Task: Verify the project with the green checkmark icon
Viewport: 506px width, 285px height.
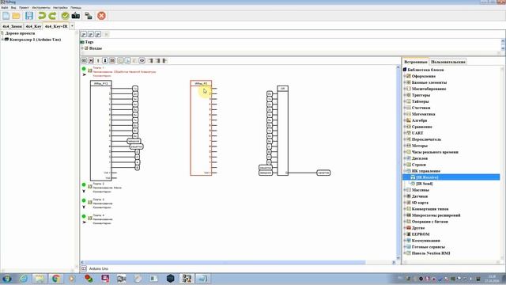Action: pyautogui.click(x=65, y=16)
